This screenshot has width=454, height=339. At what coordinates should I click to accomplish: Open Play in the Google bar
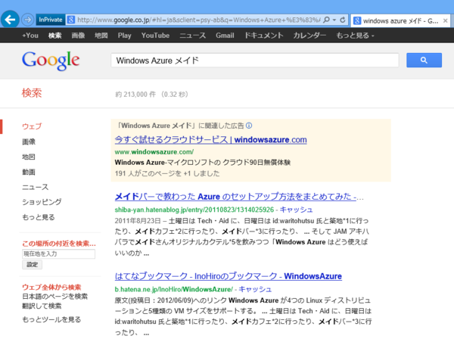(x=125, y=36)
